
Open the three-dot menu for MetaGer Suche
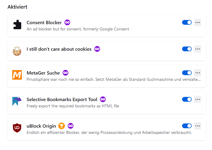(198, 73)
